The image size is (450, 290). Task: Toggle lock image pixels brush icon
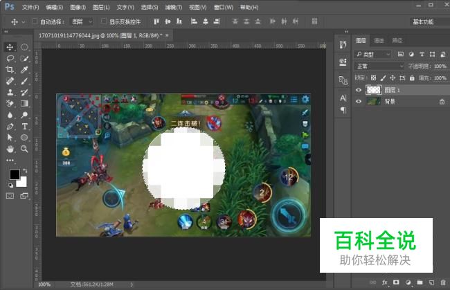pos(383,78)
